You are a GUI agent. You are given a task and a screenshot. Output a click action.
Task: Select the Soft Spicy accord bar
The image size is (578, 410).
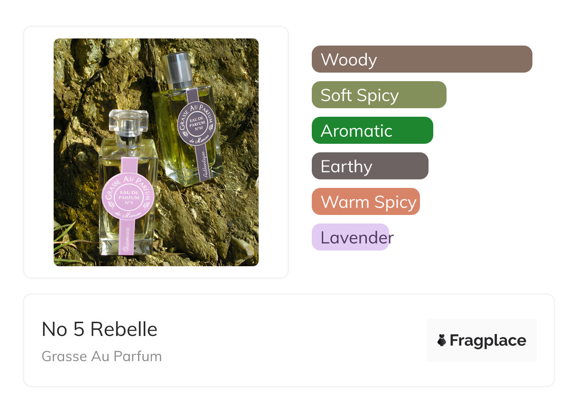pos(379,95)
